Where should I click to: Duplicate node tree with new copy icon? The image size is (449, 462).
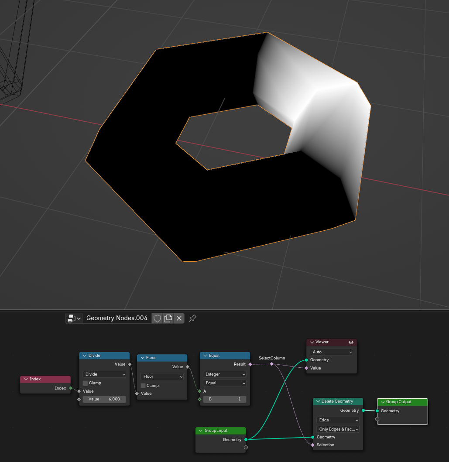pos(168,318)
